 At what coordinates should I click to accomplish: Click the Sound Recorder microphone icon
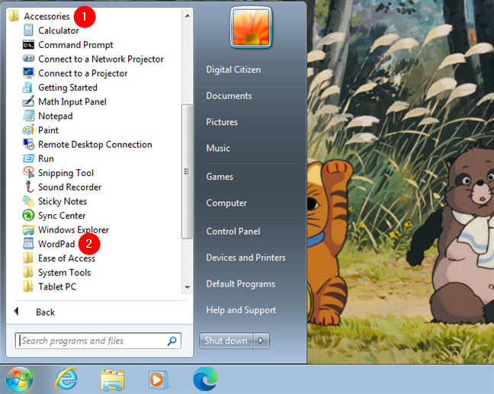pyautogui.click(x=29, y=187)
